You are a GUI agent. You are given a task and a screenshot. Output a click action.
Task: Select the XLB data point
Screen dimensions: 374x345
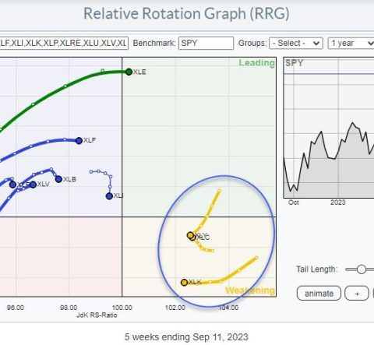pos(58,179)
